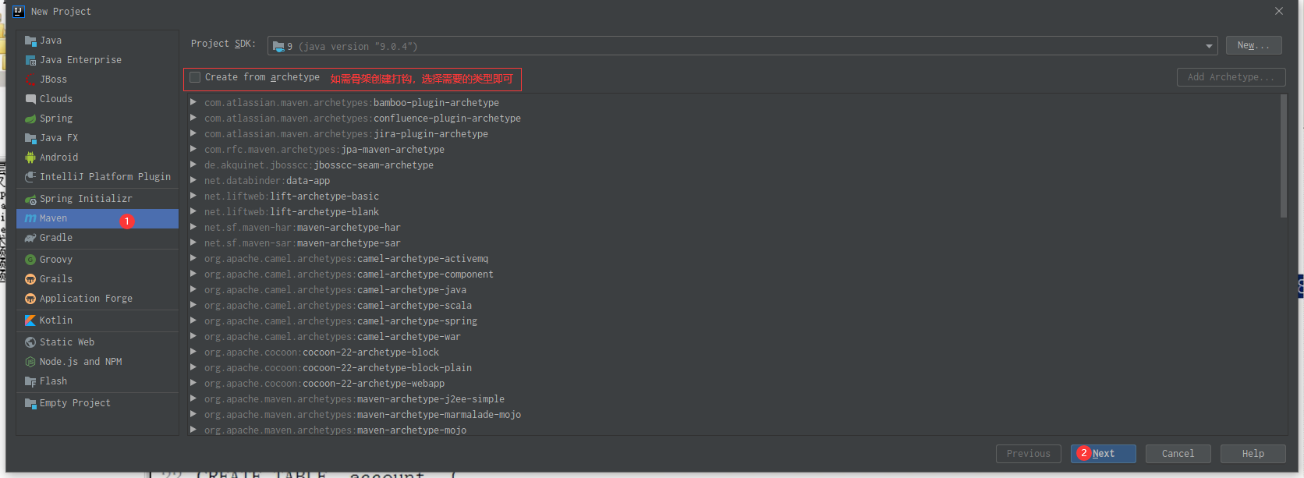This screenshot has width=1304, height=478.
Task: Click the Help button
Action: 1253,454
